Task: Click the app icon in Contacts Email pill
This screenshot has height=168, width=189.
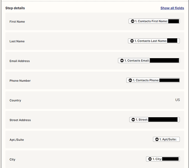Action: (x=122, y=60)
